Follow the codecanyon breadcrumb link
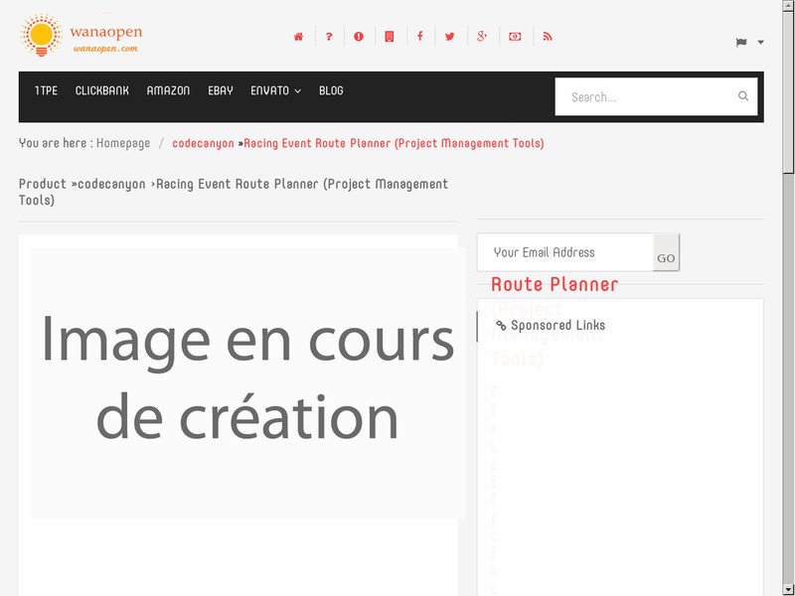795x596 pixels. coord(203,143)
